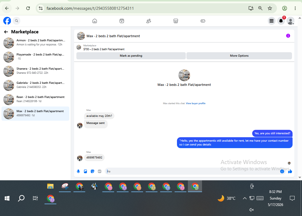Image resolution: width=302 pixels, height=216 pixels.
Task: Click the message input field
Action: click(193, 171)
